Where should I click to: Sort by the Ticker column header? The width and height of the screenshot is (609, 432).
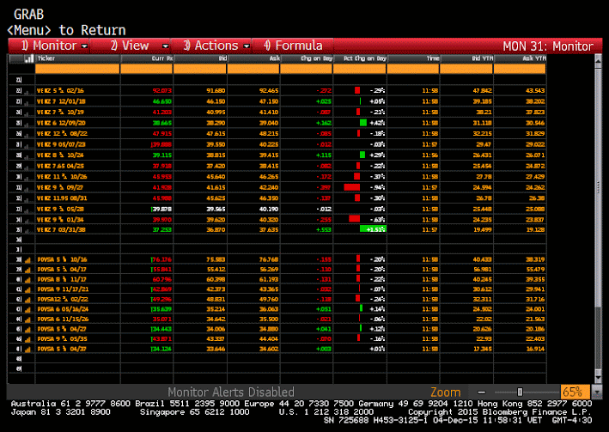click(77, 58)
